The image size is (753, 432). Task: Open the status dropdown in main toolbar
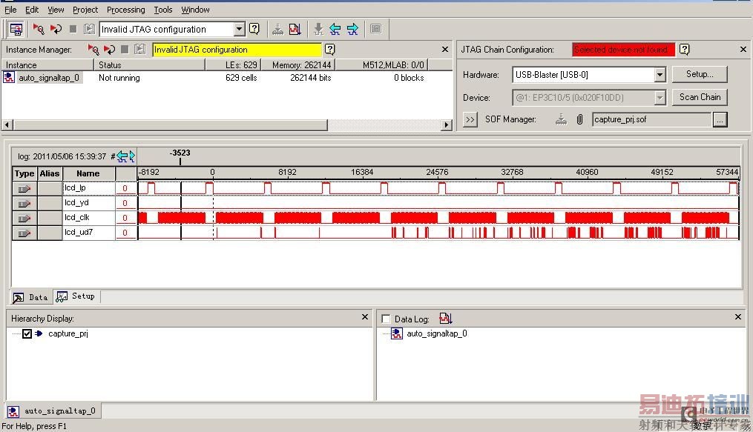pos(239,29)
